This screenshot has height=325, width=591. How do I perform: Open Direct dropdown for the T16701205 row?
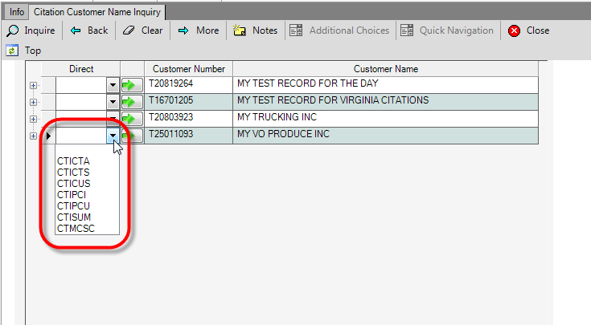(113, 102)
